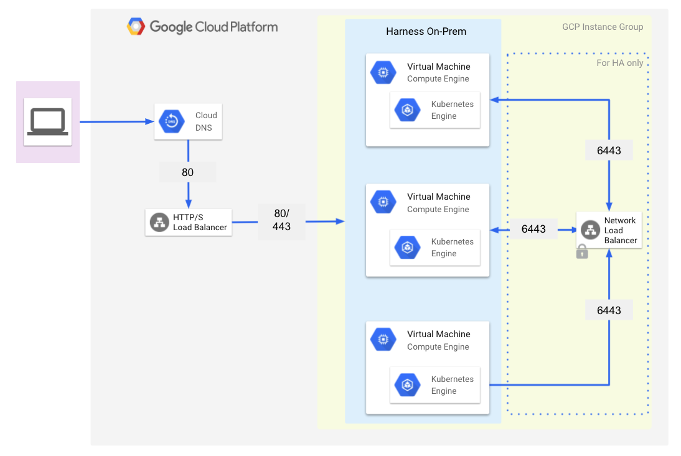The image size is (681, 456).
Task: Click the top Compute Engine subtitle
Action: 438,79
